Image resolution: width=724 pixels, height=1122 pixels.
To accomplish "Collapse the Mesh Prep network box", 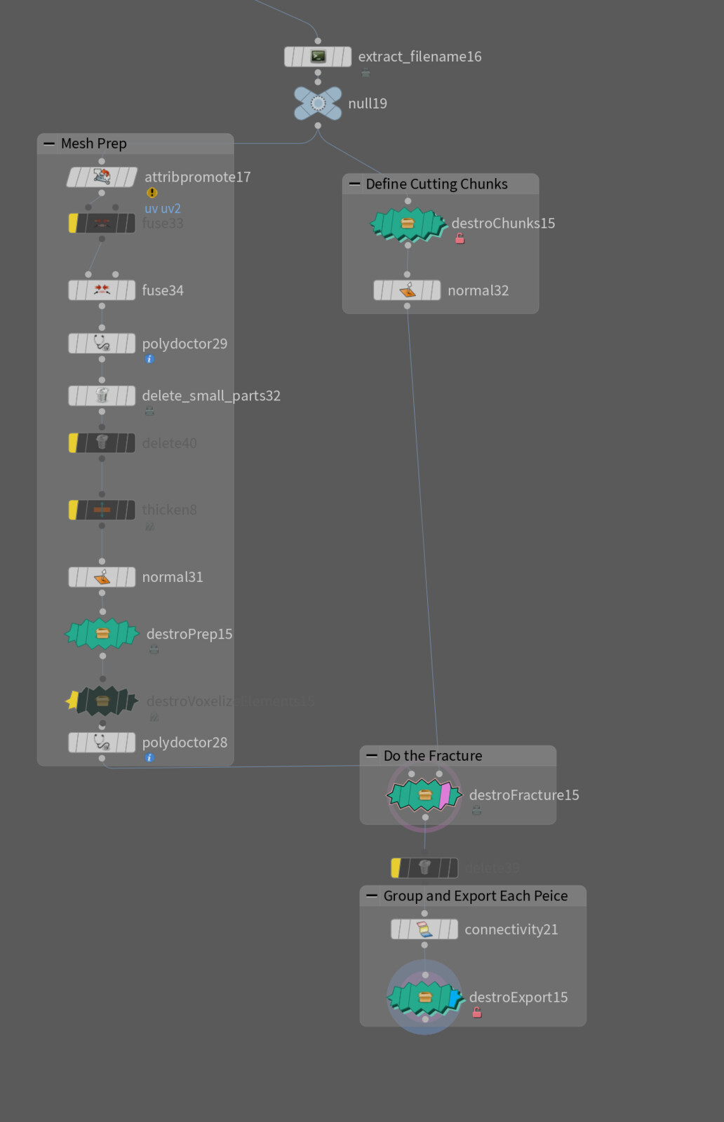I will [49, 143].
